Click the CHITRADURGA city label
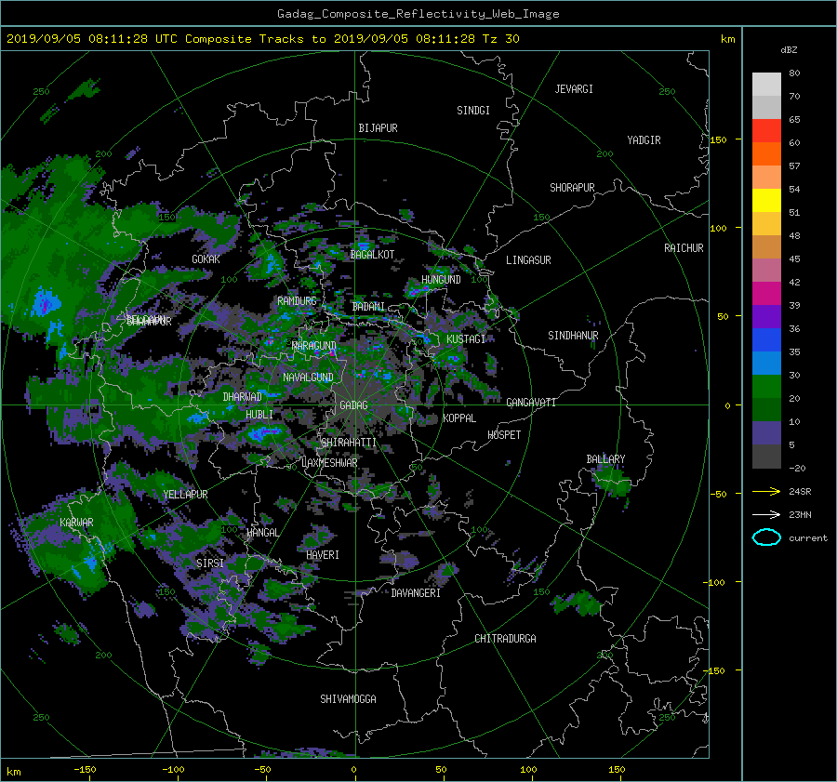The height and width of the screenshot is (782, 837). (506, 639)
